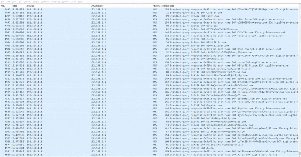Click packet 4501 response 0xc17a row
Viewport: 301px width, 157px height.
tap(149, 33)
